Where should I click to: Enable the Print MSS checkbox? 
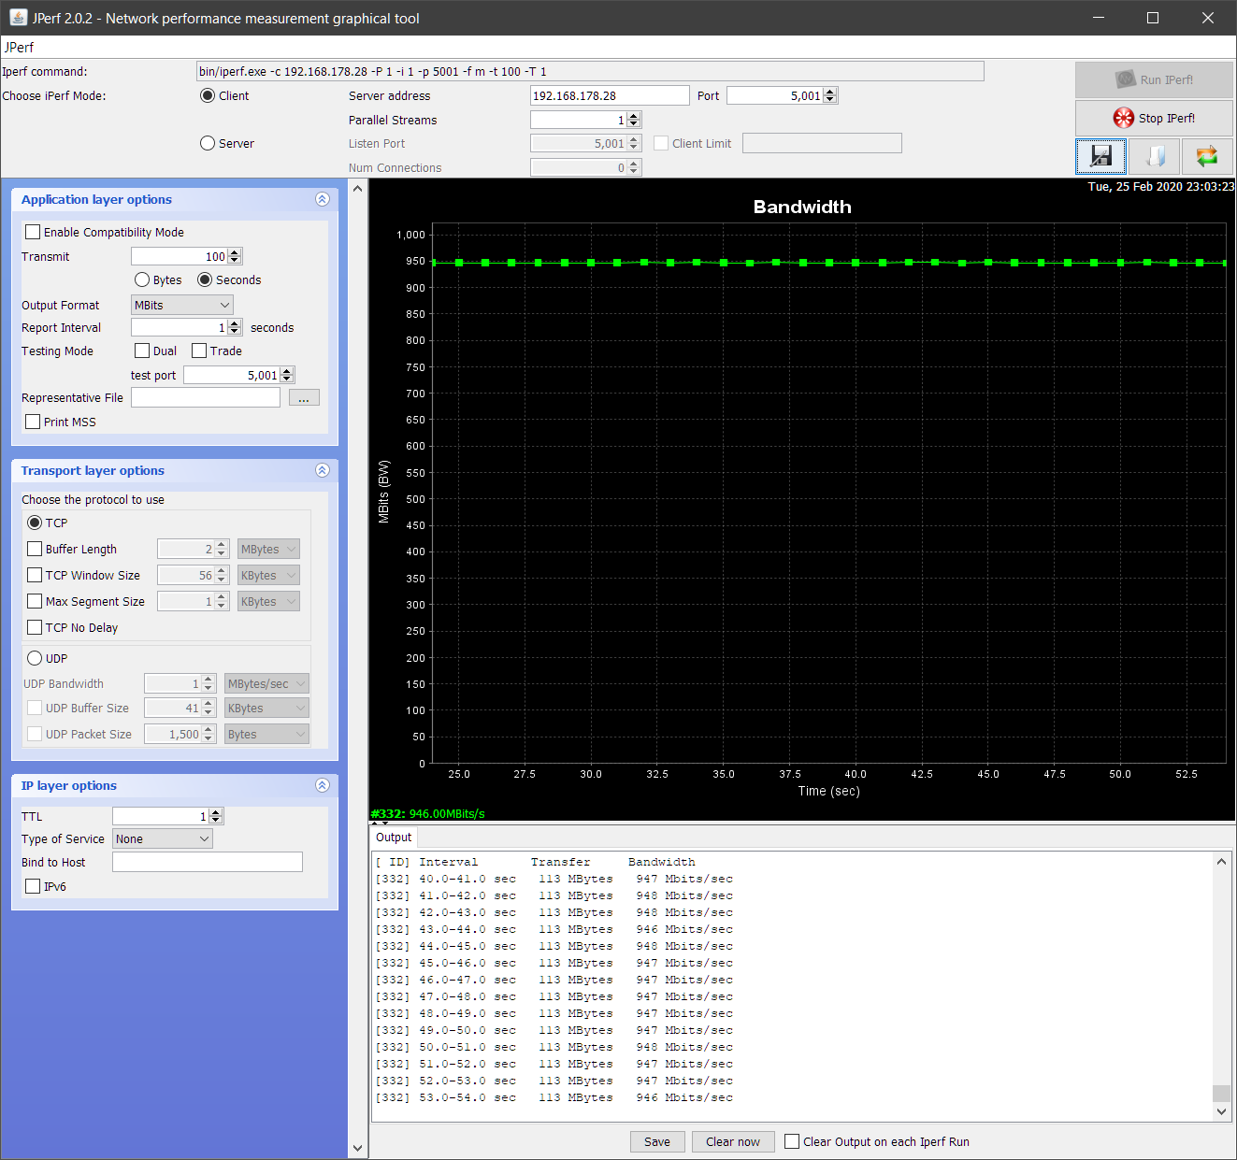33,422
